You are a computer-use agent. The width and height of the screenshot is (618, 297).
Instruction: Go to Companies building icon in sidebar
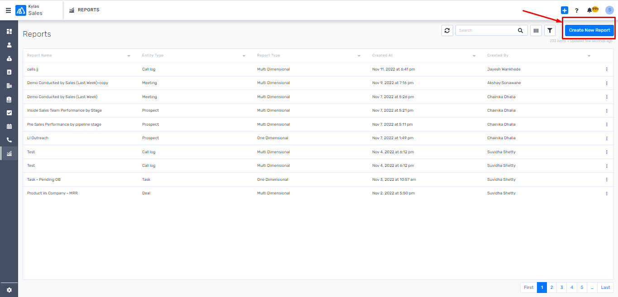9,86
